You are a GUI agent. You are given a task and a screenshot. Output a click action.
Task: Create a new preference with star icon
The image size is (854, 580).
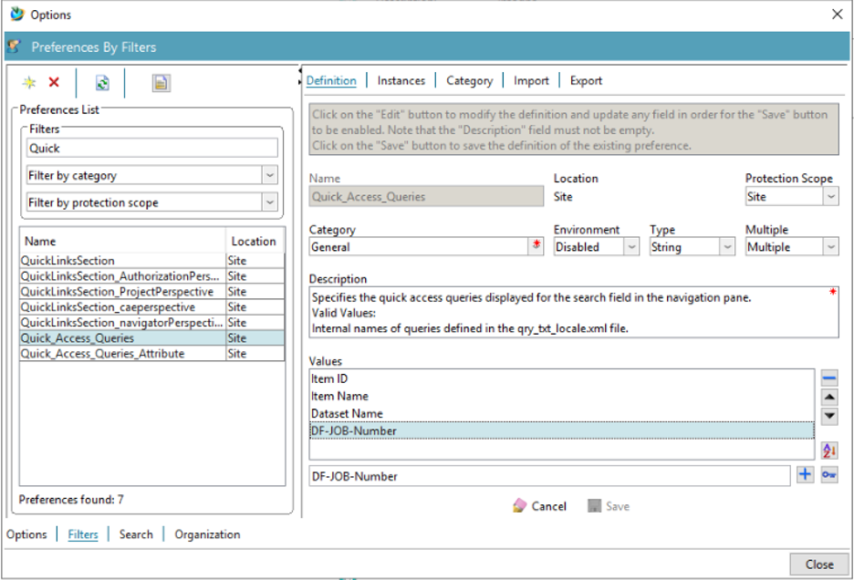point(29,82)
